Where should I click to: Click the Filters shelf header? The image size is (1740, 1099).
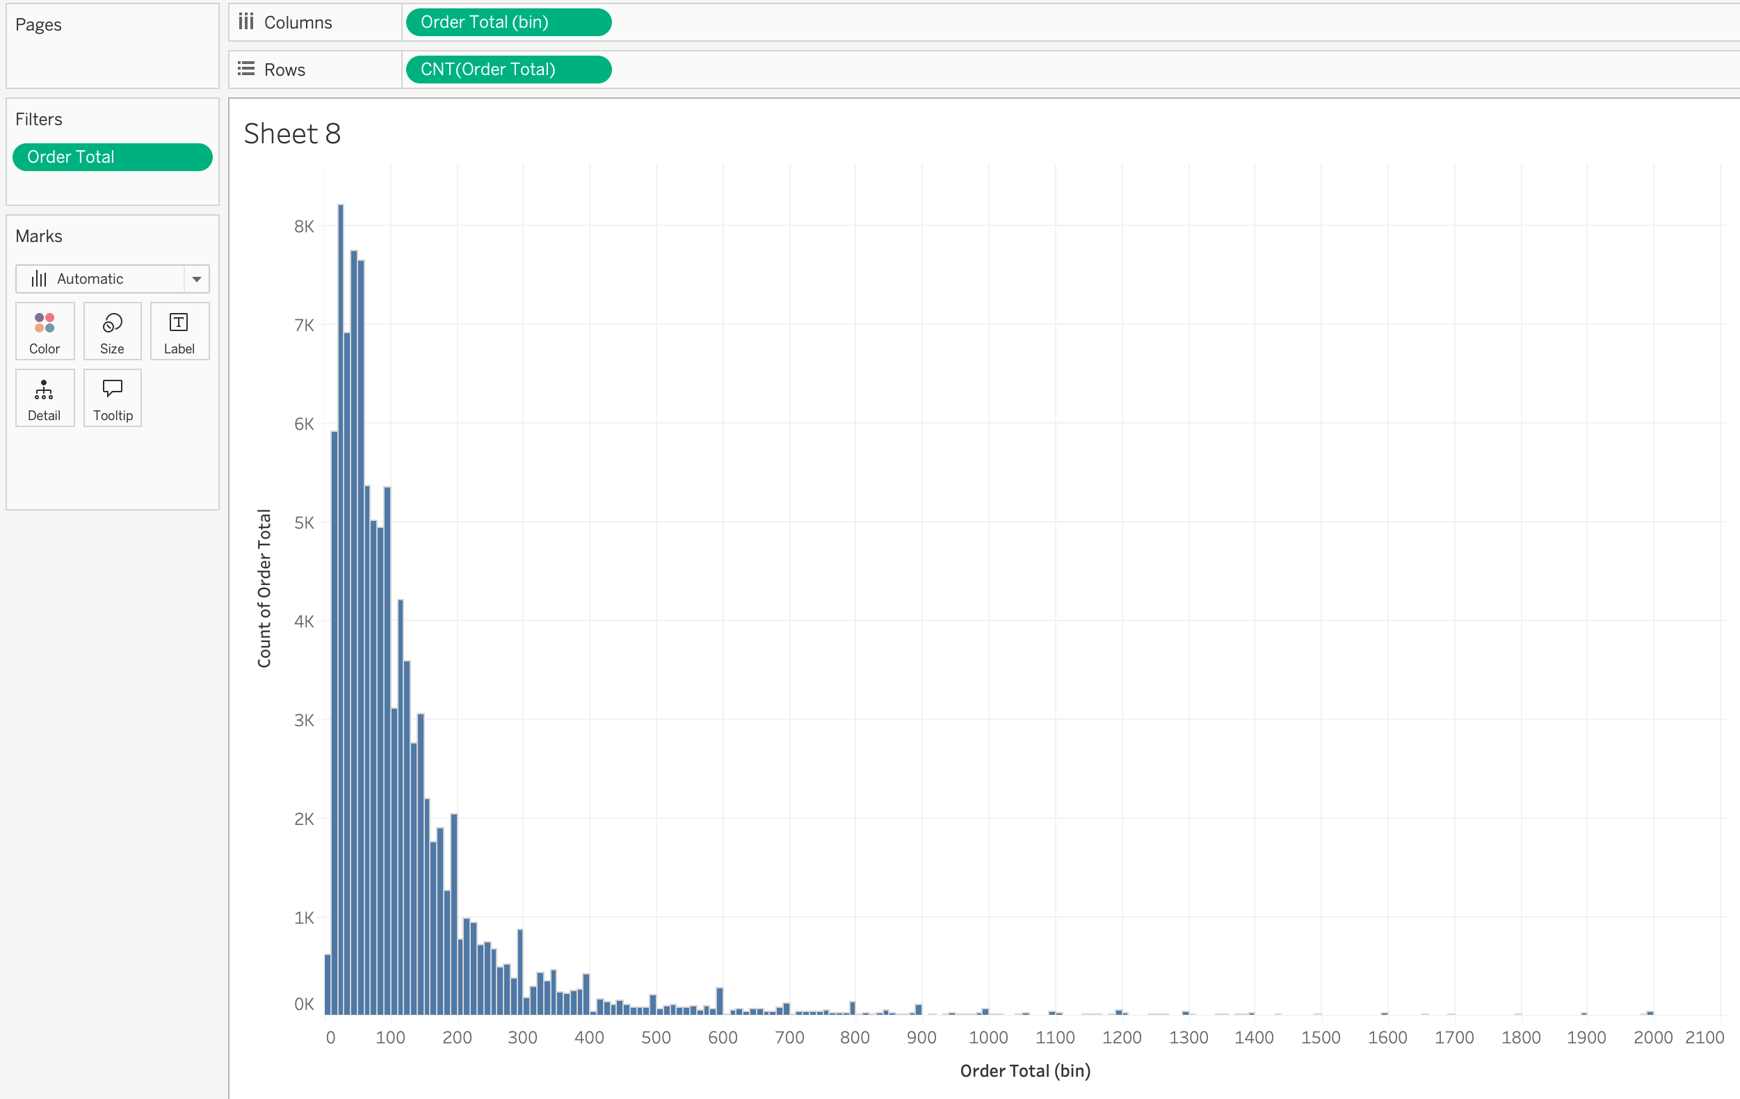[x=38, y=119]
